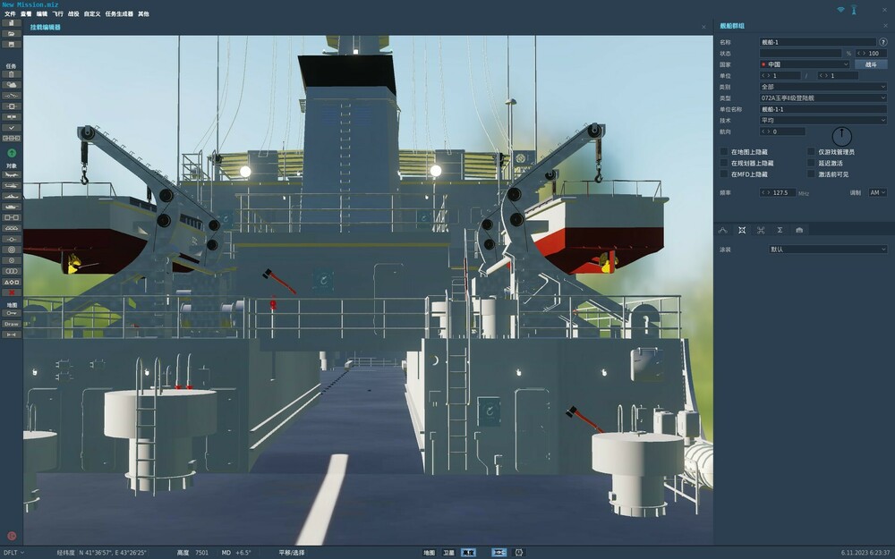The width and height of the screenshot is (895, 559).
Task: Open the 编辑 menu
Action: pyautogui.click(x=42, y=13)
